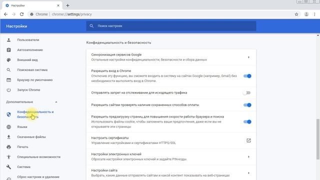The height and width of the screenshot is (180, 320).
Task: Reload the settings page
Action: (21, 14)
